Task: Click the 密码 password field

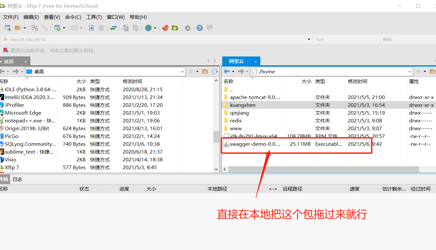Action: point(408,39)
